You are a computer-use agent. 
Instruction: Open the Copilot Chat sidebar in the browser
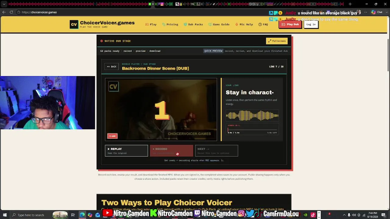[x=377, y=12]
